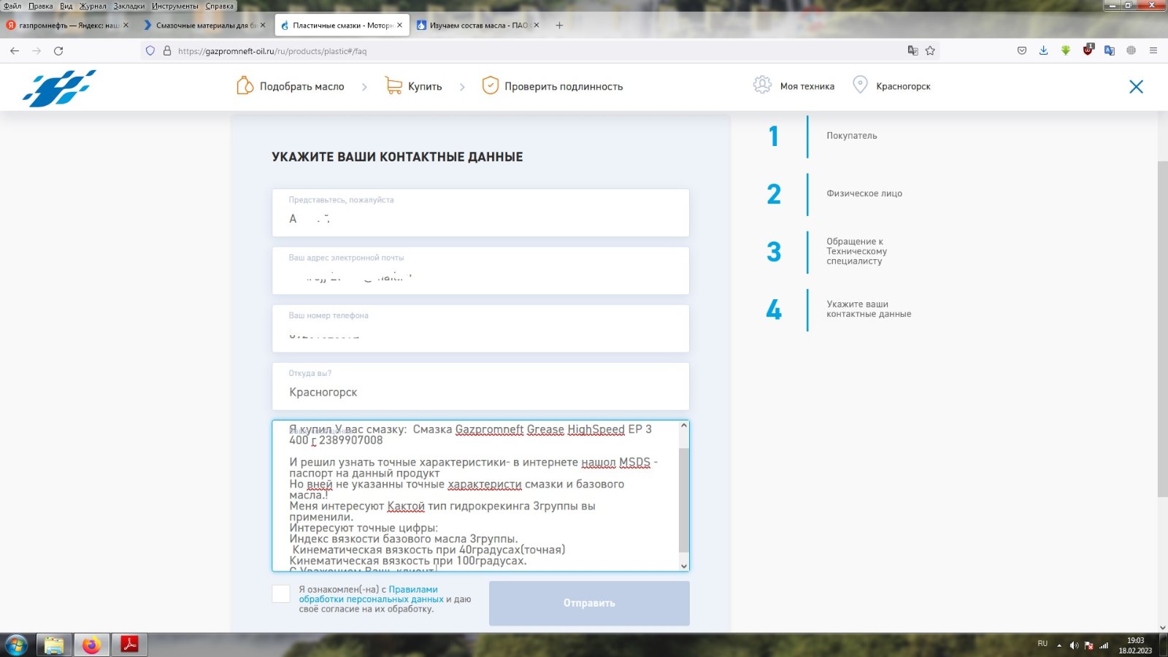Click the blue translator extension icon

[1110, 50]
